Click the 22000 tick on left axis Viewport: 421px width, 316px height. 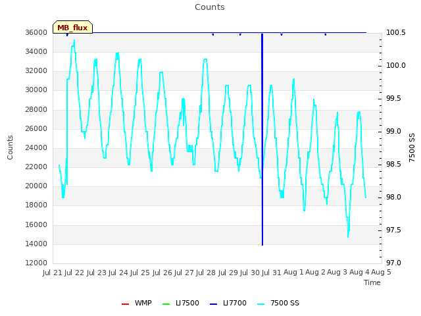tap(36, 167)
